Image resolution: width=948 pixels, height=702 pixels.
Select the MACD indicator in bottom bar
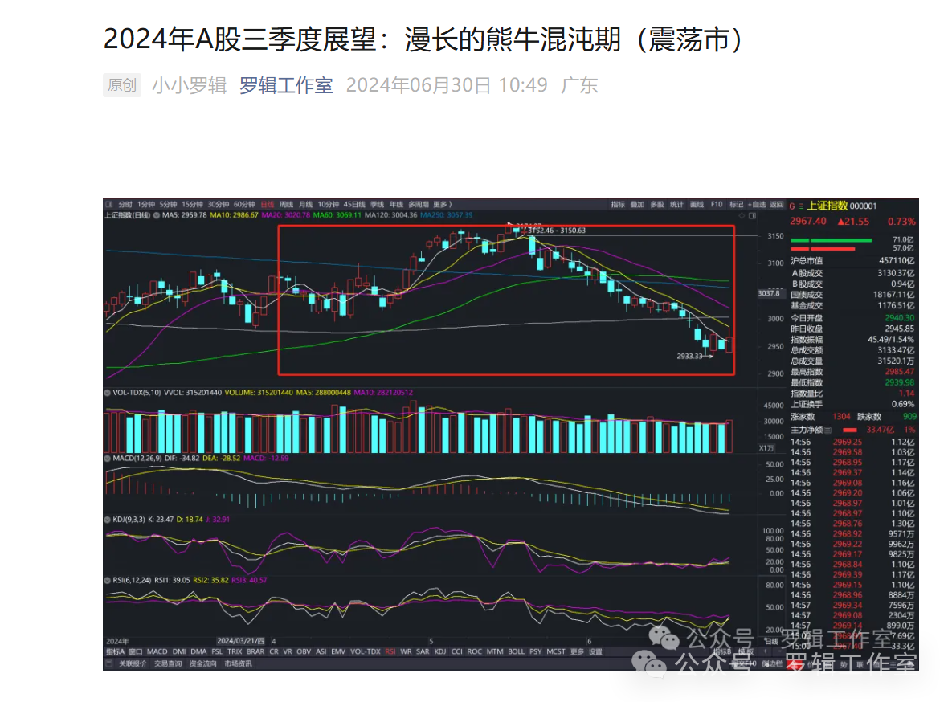pos(157,652)
